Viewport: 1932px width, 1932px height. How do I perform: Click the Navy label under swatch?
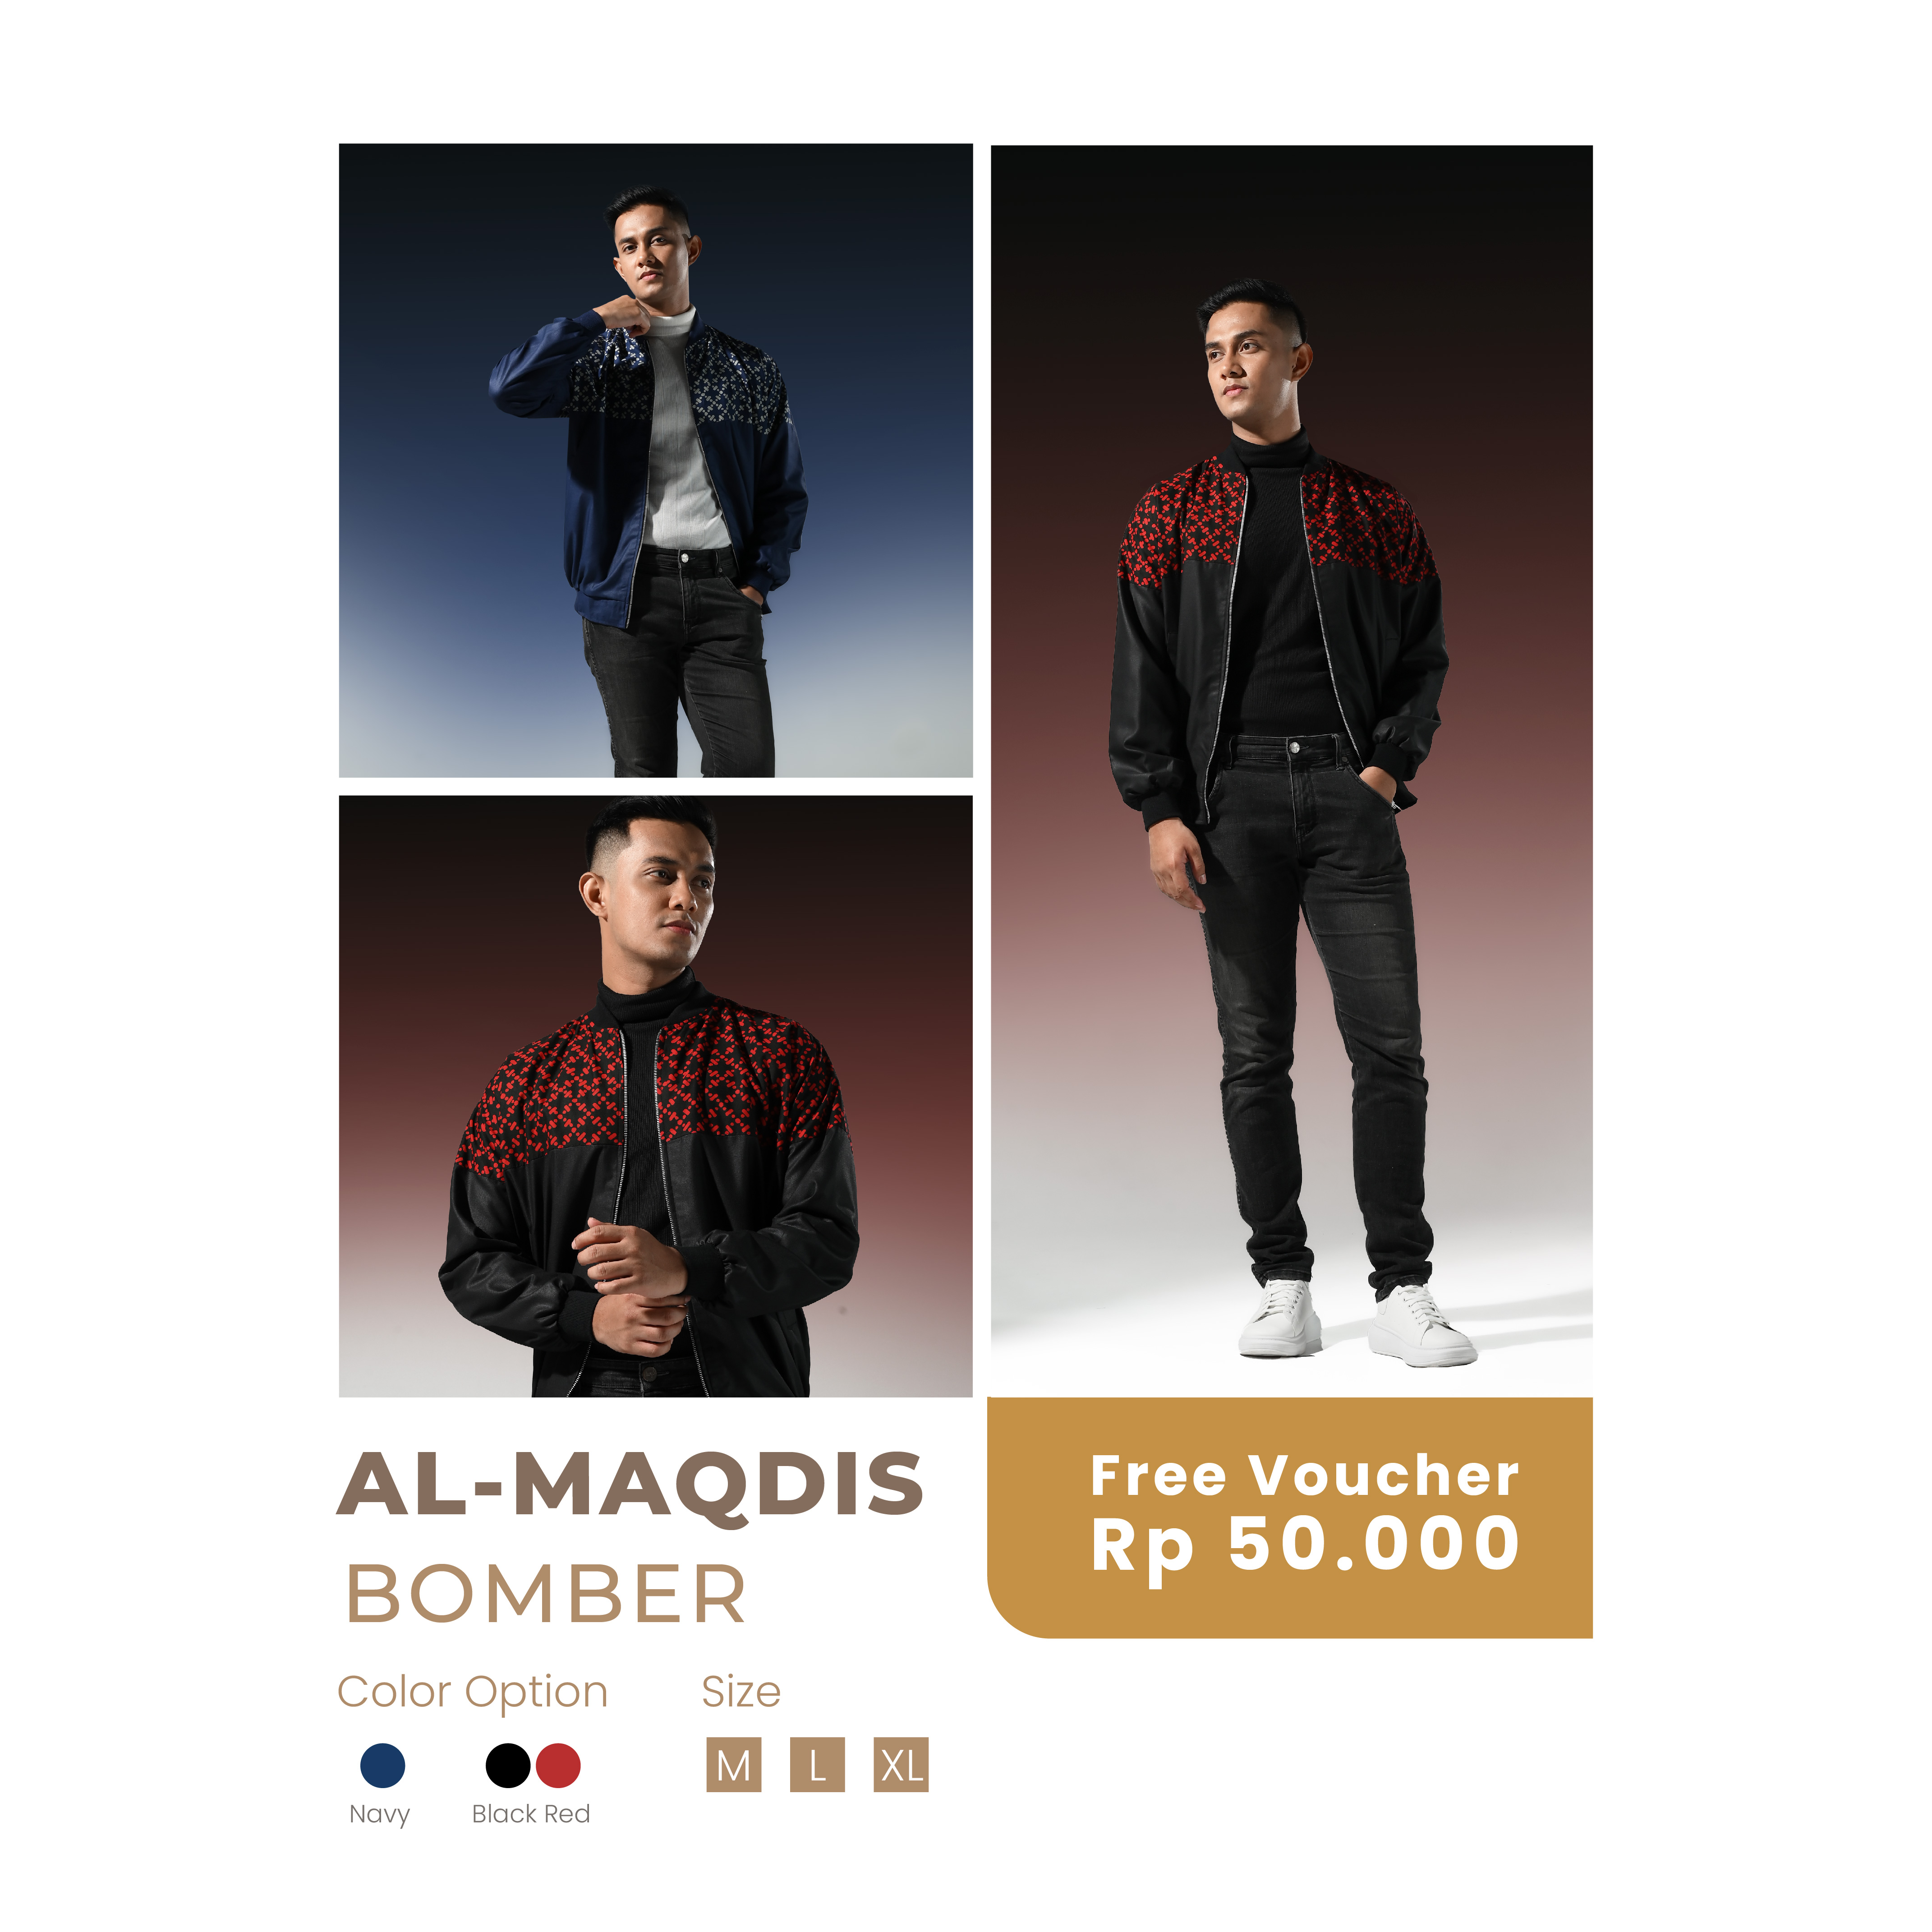[380, 1814]
